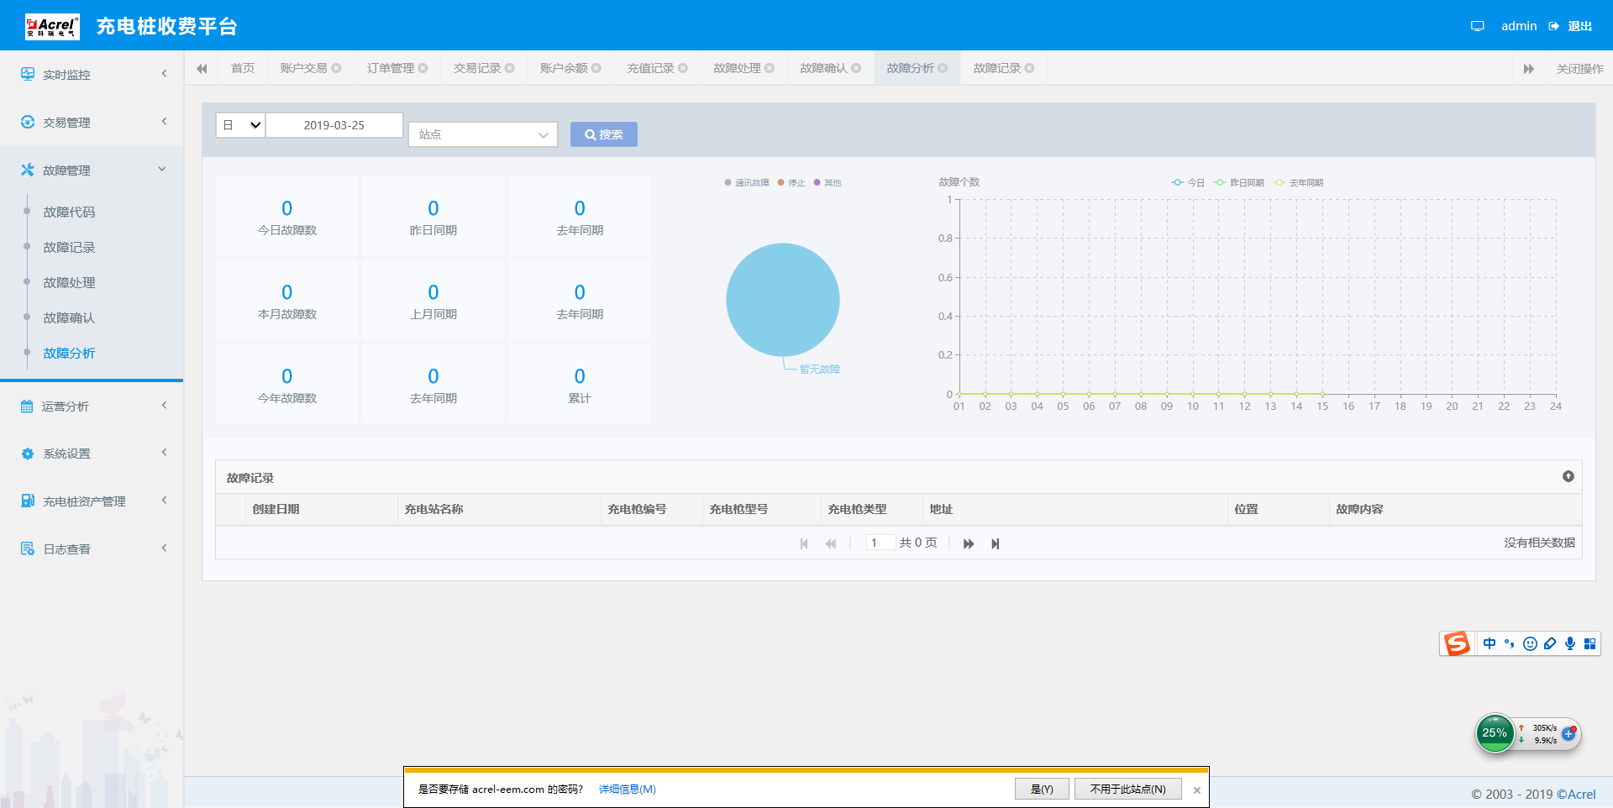
Task: Click 是(Y) to save password
Action: (1042, 789)
